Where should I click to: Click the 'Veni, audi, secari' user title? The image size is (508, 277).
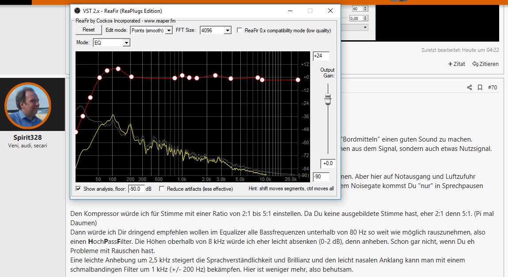pyautogui.click(x=27, y=146)
